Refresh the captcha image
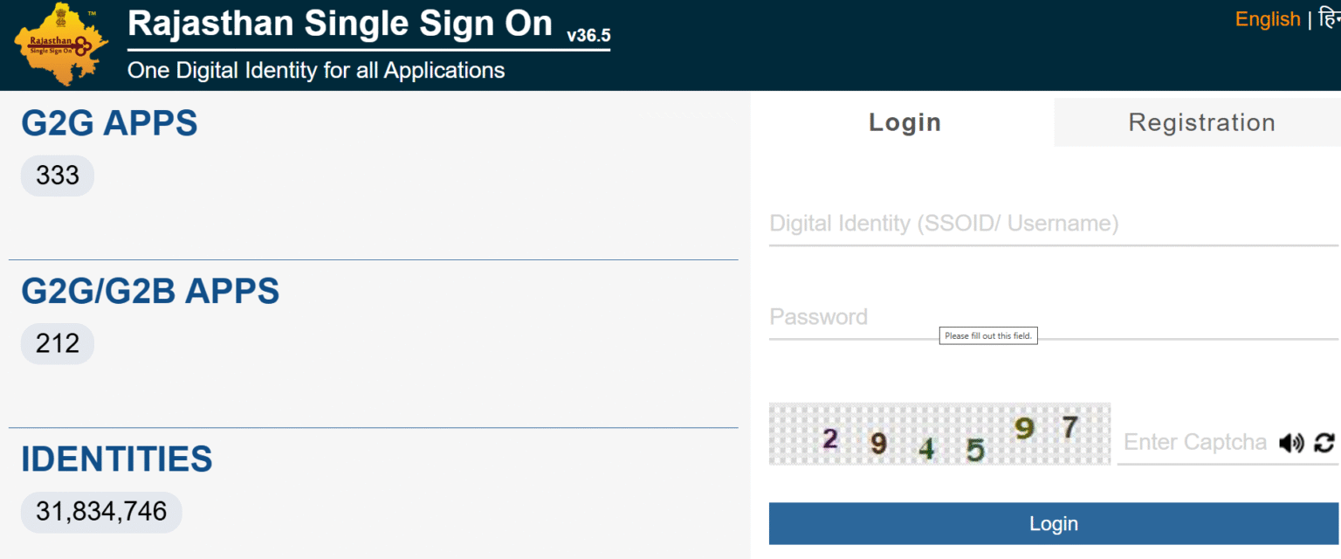 coord(1324,443)
